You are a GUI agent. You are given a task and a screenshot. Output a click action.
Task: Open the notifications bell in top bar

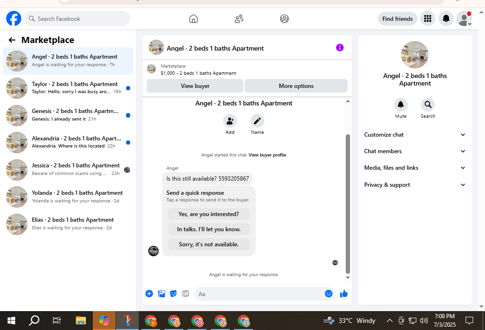tap(446, 18)
